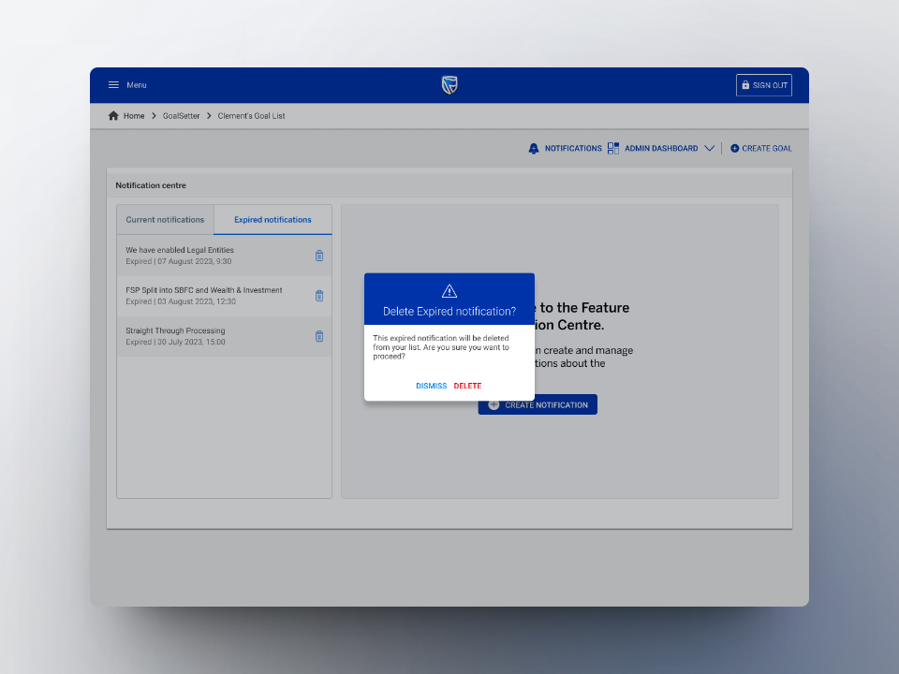This screenshot has width=899, height=674.
Task: Select 'We have enabled Legal Entities' row
Action: pos(224,256)
